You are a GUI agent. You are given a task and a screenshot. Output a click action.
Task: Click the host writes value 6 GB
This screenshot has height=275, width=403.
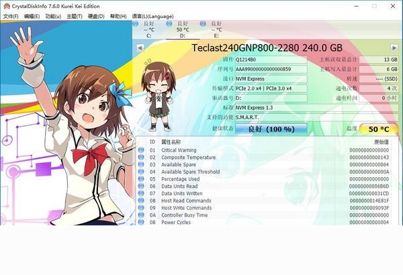pos(378,69)
